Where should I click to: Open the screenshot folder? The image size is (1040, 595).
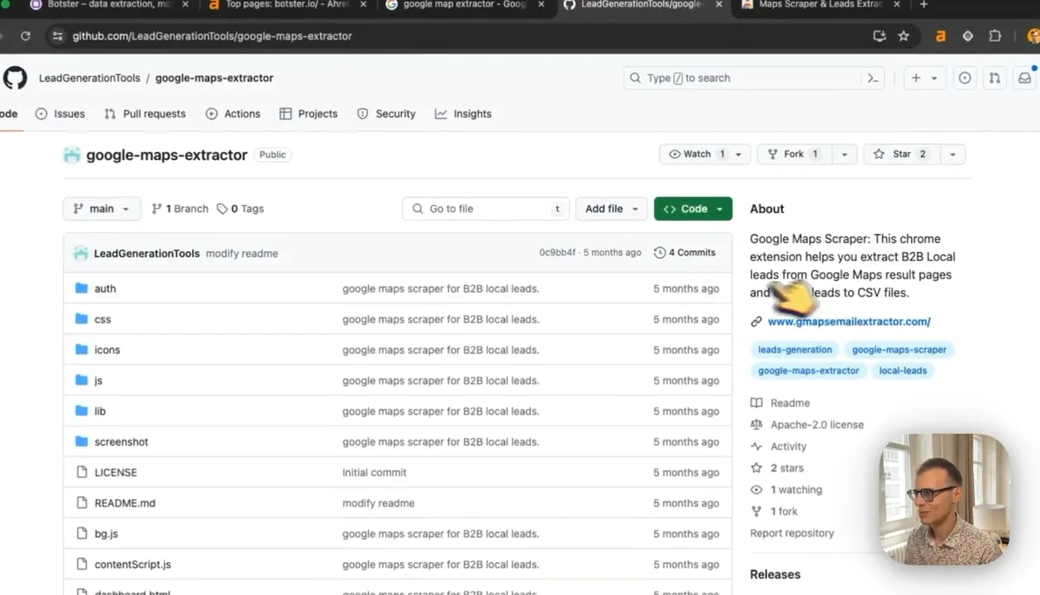(122, 442)
